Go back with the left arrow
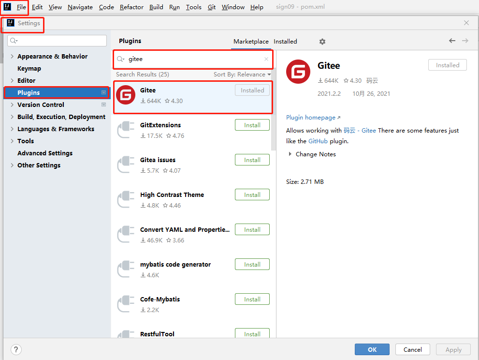Viewport: 479px width, 360px height. pos(452,41)
